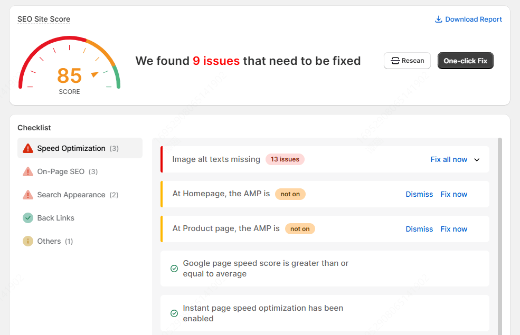This screenshot has width=520, height=335.
Task: Switch to the On-Page SEO category
Action: tap(80, 171)
